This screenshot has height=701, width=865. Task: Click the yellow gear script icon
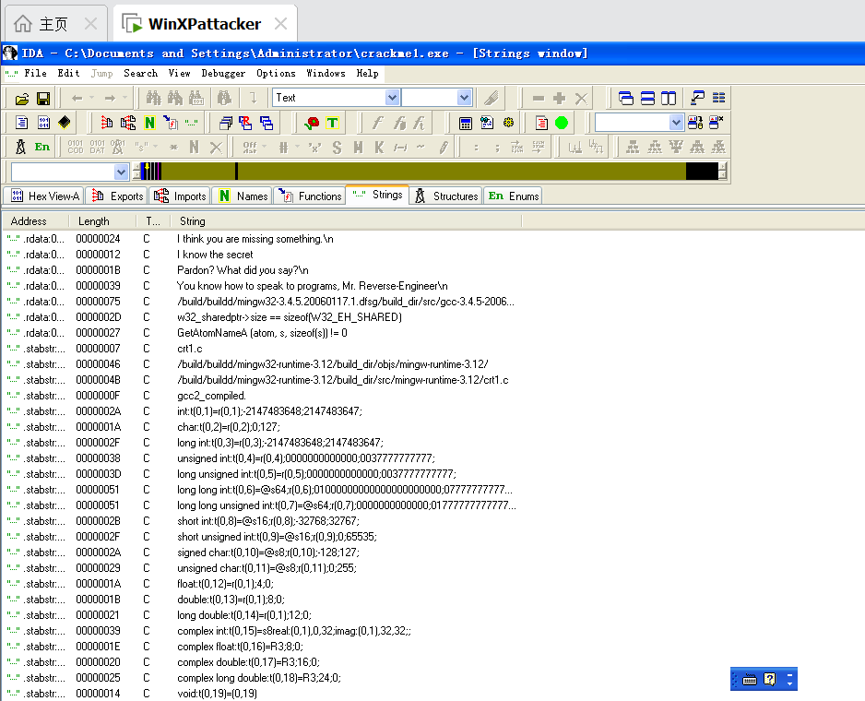(509, 123)
